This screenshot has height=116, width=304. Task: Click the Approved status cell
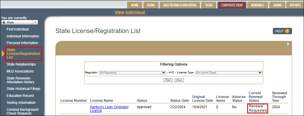(x=144, y=107)
